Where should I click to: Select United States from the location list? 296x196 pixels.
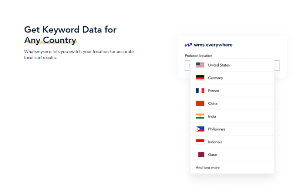(x=232, y=65)
